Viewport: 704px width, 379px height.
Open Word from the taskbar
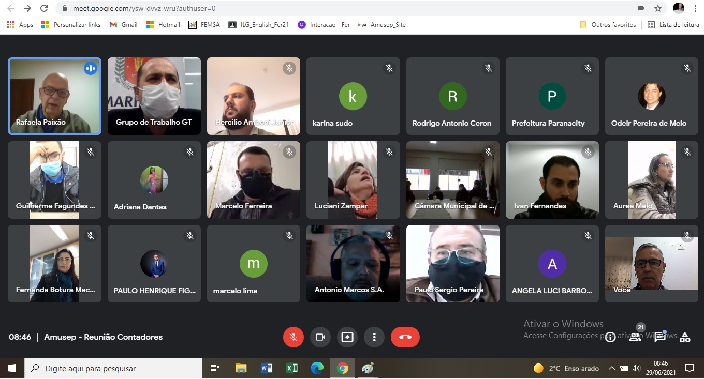coord(266,368)
